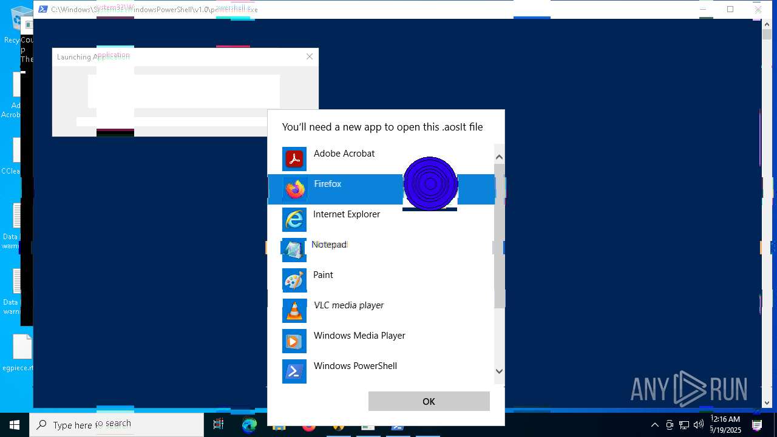Viewport: 777px width, 437px height.
Task: Select the VLC media player cone icon
Action: (x=294, y=311)
